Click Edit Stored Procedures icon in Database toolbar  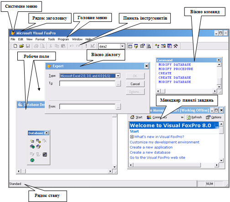[45, 155]
